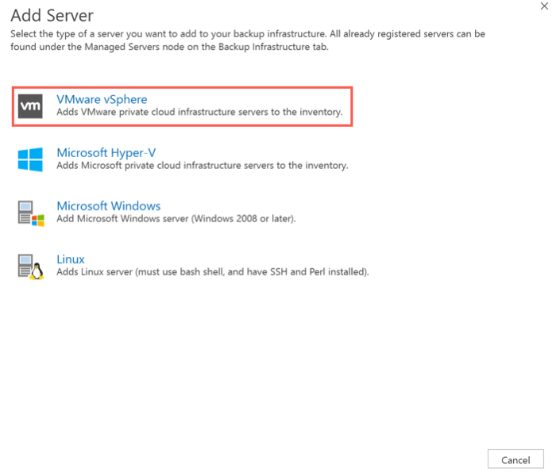The image size is (556, 476).
Task: Click the 'Add Server' dialog heading
Action: click(x=52, y=14)
